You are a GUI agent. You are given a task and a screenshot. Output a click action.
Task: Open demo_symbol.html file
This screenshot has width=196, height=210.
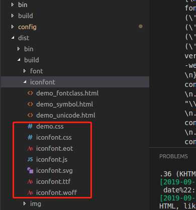coord(65,104)
